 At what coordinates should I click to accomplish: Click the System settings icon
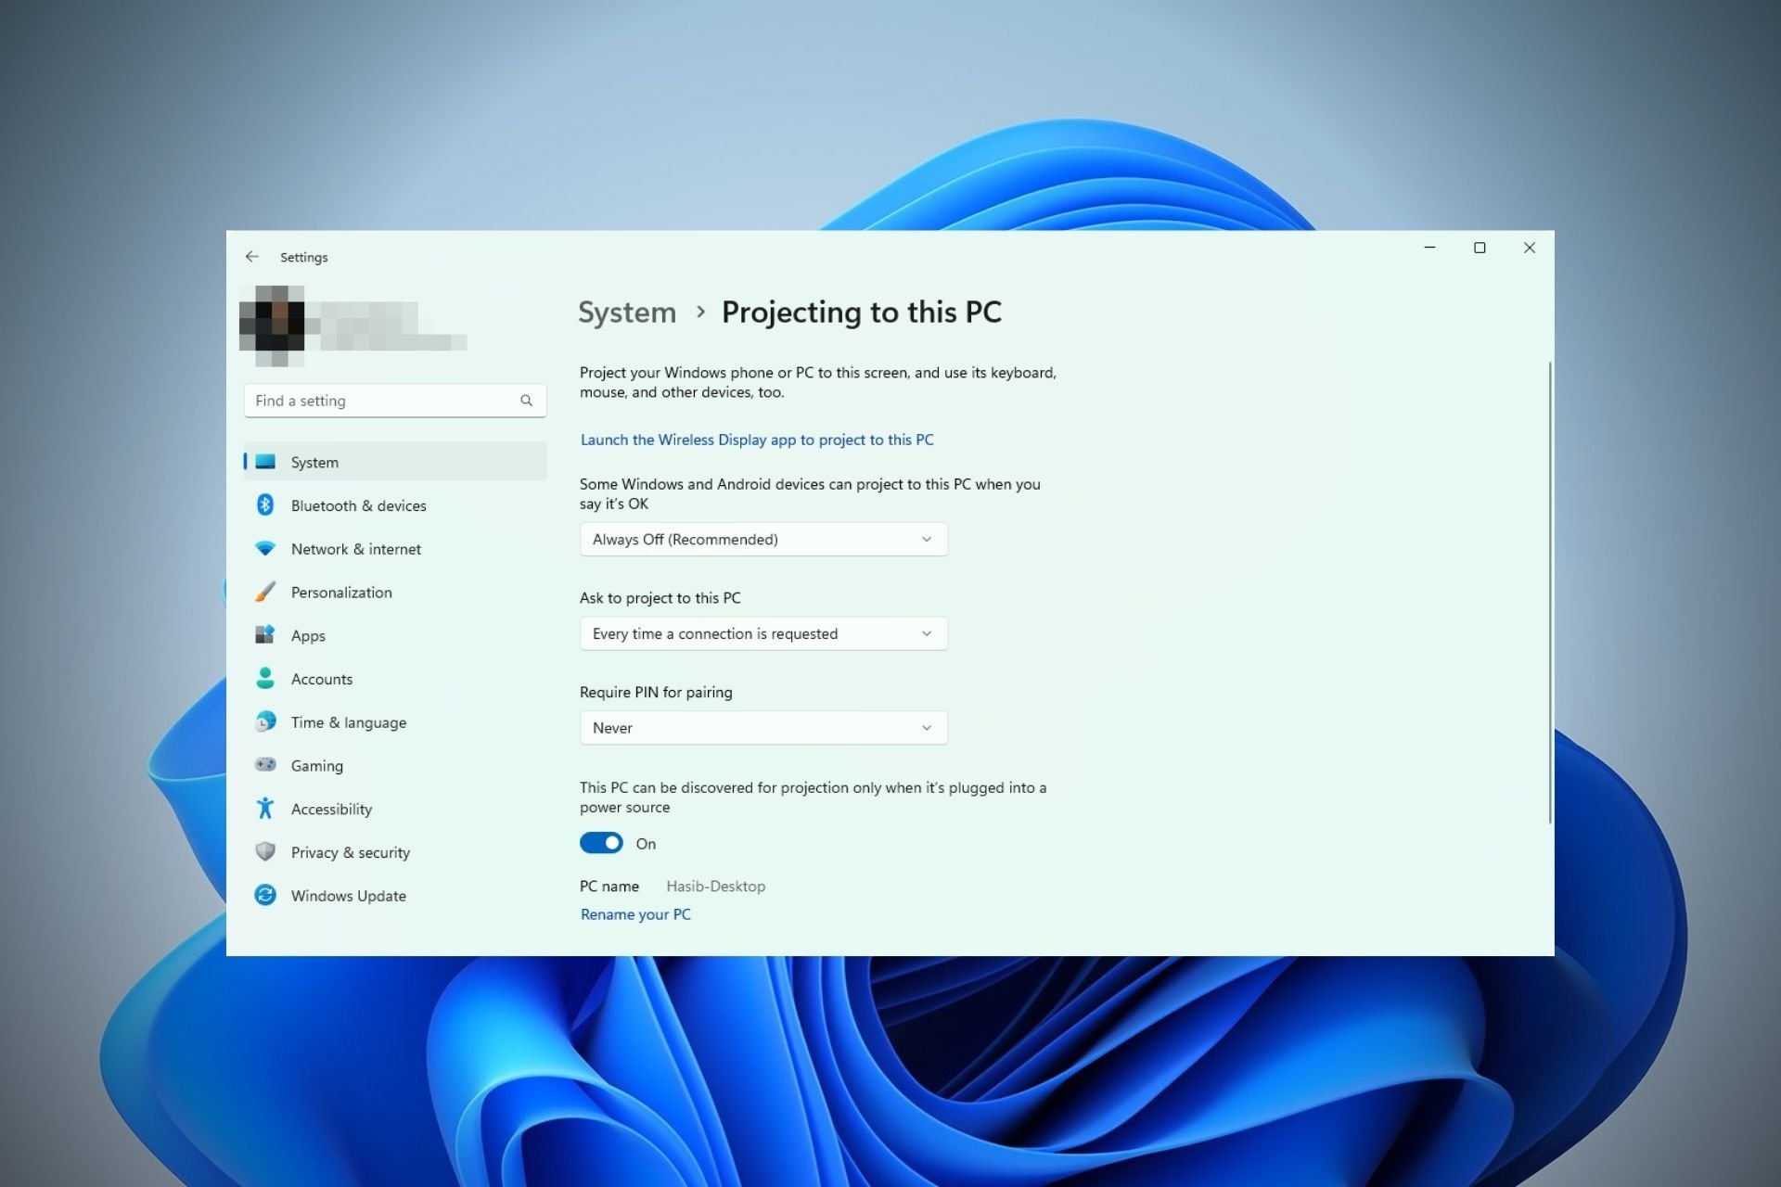pyautogui.click(x=265, y=461)
